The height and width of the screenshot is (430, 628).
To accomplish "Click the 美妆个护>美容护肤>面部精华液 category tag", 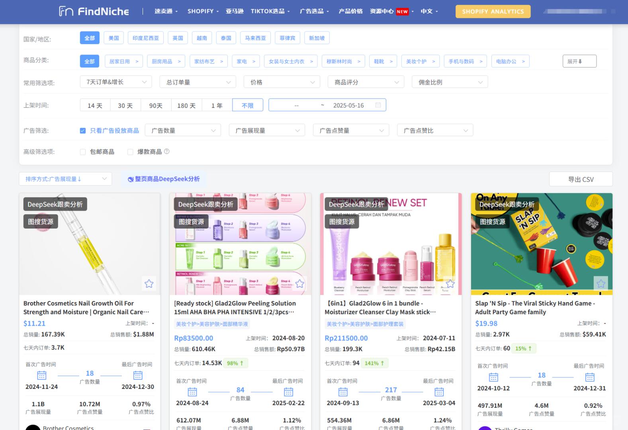I will point(212,324).
